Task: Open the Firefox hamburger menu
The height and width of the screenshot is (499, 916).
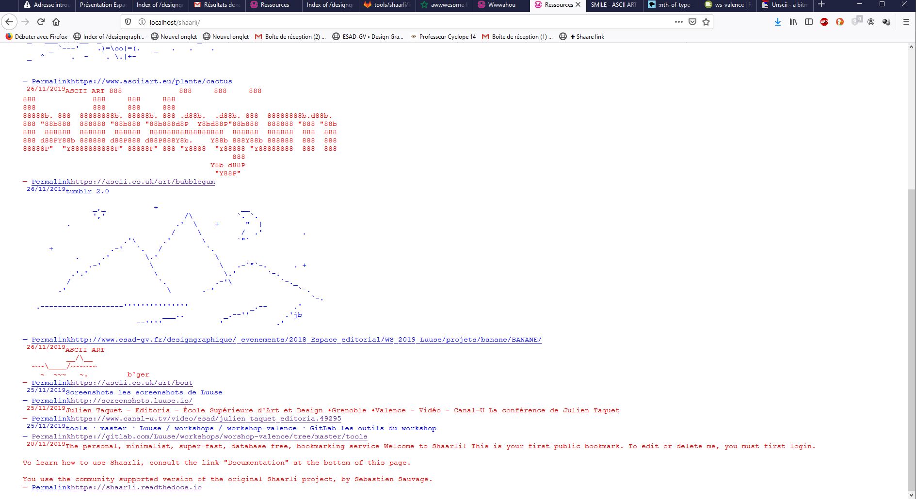Action: click(905, 22)
